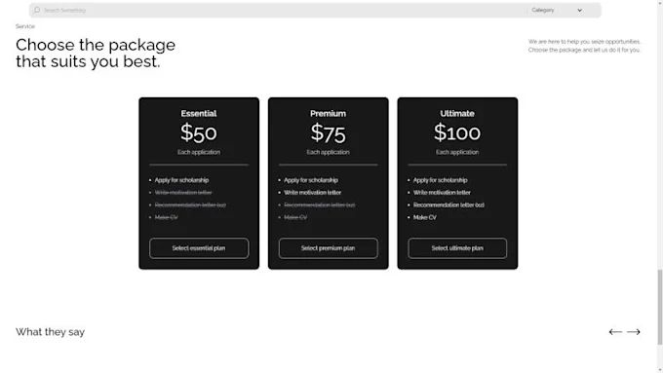Click the $100 Ultimate price
The width and height of the screenshot is (663, 373).
[457, 132]
